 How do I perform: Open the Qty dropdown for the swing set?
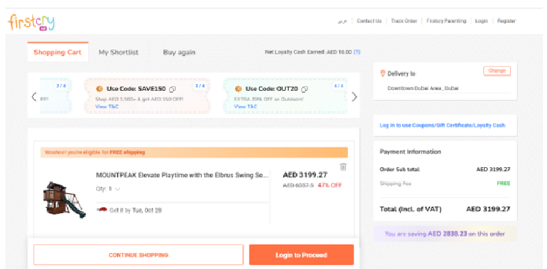click(x=108, y=189)
